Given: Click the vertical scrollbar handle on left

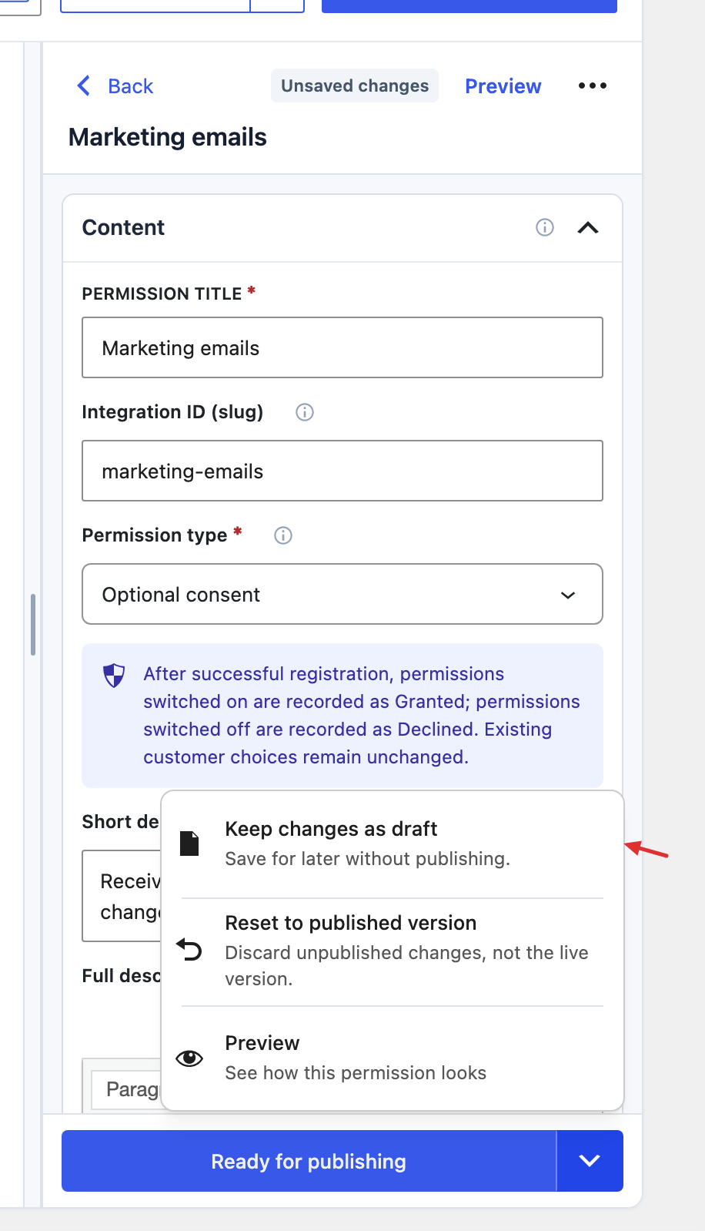Looking at the screenshot, I should point(33,624).
